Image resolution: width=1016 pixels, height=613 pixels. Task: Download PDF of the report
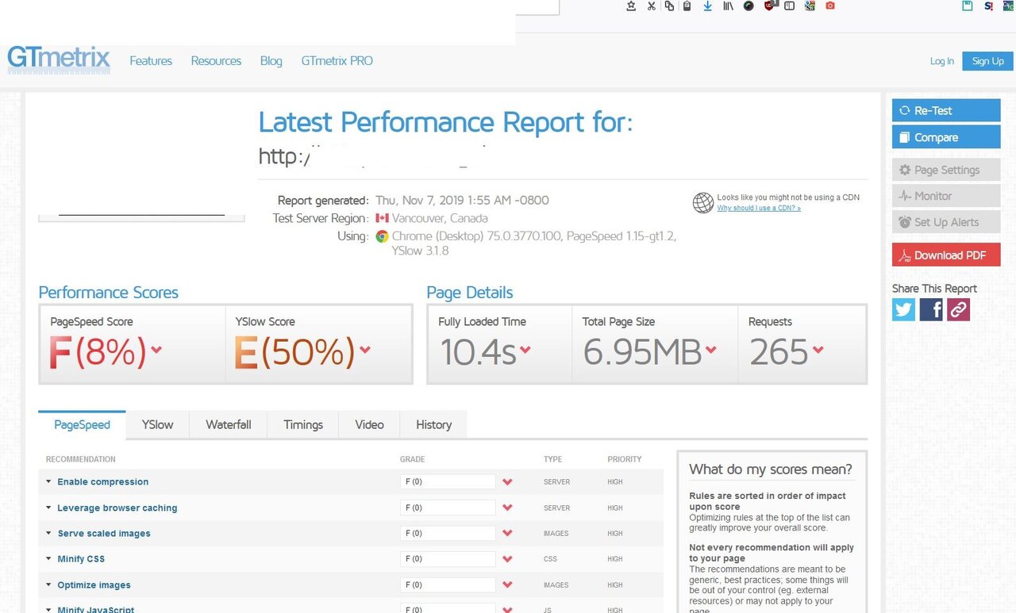click(946, 255)
